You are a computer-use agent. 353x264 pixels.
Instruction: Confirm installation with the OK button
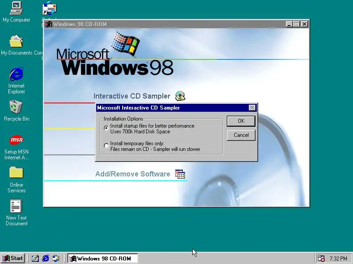(x=241, y=121)
